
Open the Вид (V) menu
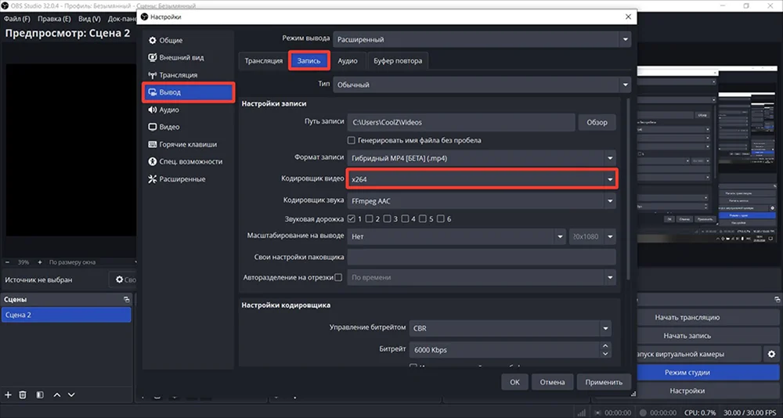click(89, 19)
